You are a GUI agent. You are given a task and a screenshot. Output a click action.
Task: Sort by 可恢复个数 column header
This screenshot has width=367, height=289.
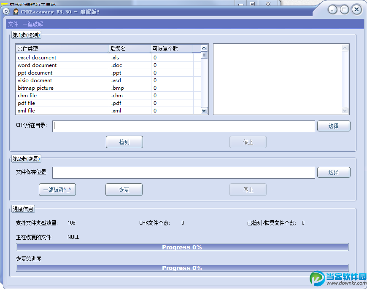[x=172, y=48]
